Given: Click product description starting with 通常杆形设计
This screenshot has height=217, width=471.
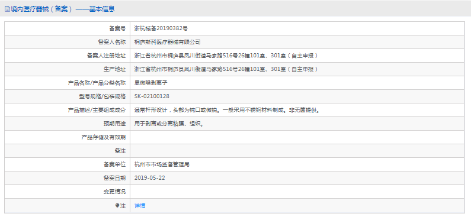Looking at the screenshot, I should click(x=227, y=110).
